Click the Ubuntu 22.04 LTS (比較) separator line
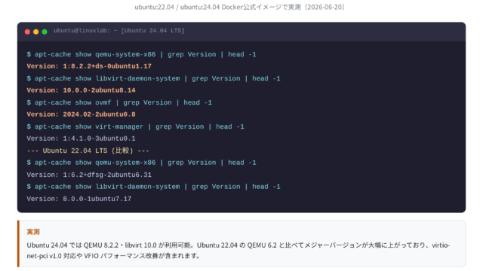The width and height of the screenshot is (483, 271). (88, 151)
